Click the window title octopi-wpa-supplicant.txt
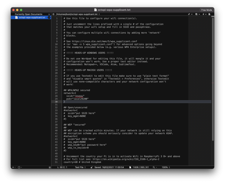The width and height of the screenshot is (225, 183). point(114,10)
